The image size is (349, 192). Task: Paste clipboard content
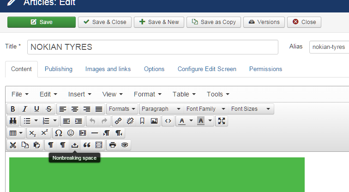point(37,145)
